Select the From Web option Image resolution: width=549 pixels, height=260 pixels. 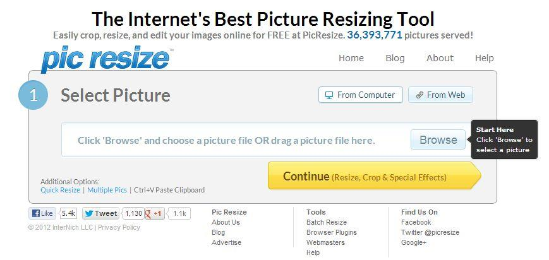click(440, 95)
